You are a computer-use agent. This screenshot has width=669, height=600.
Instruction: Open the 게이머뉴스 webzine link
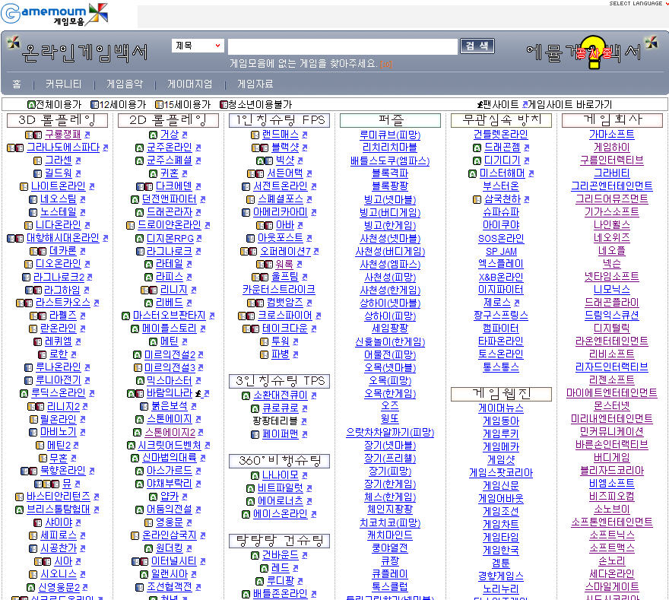(501, 408)
